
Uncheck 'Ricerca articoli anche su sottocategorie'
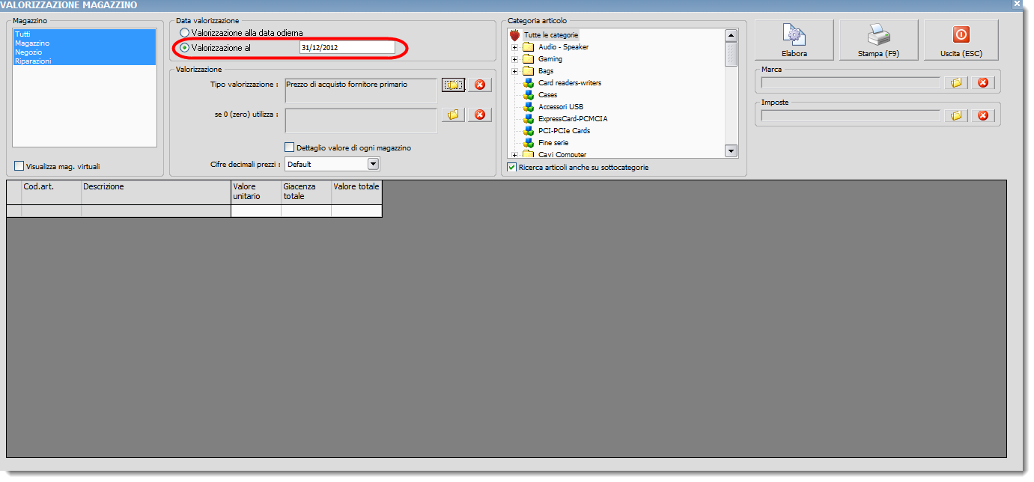[512, 167]
